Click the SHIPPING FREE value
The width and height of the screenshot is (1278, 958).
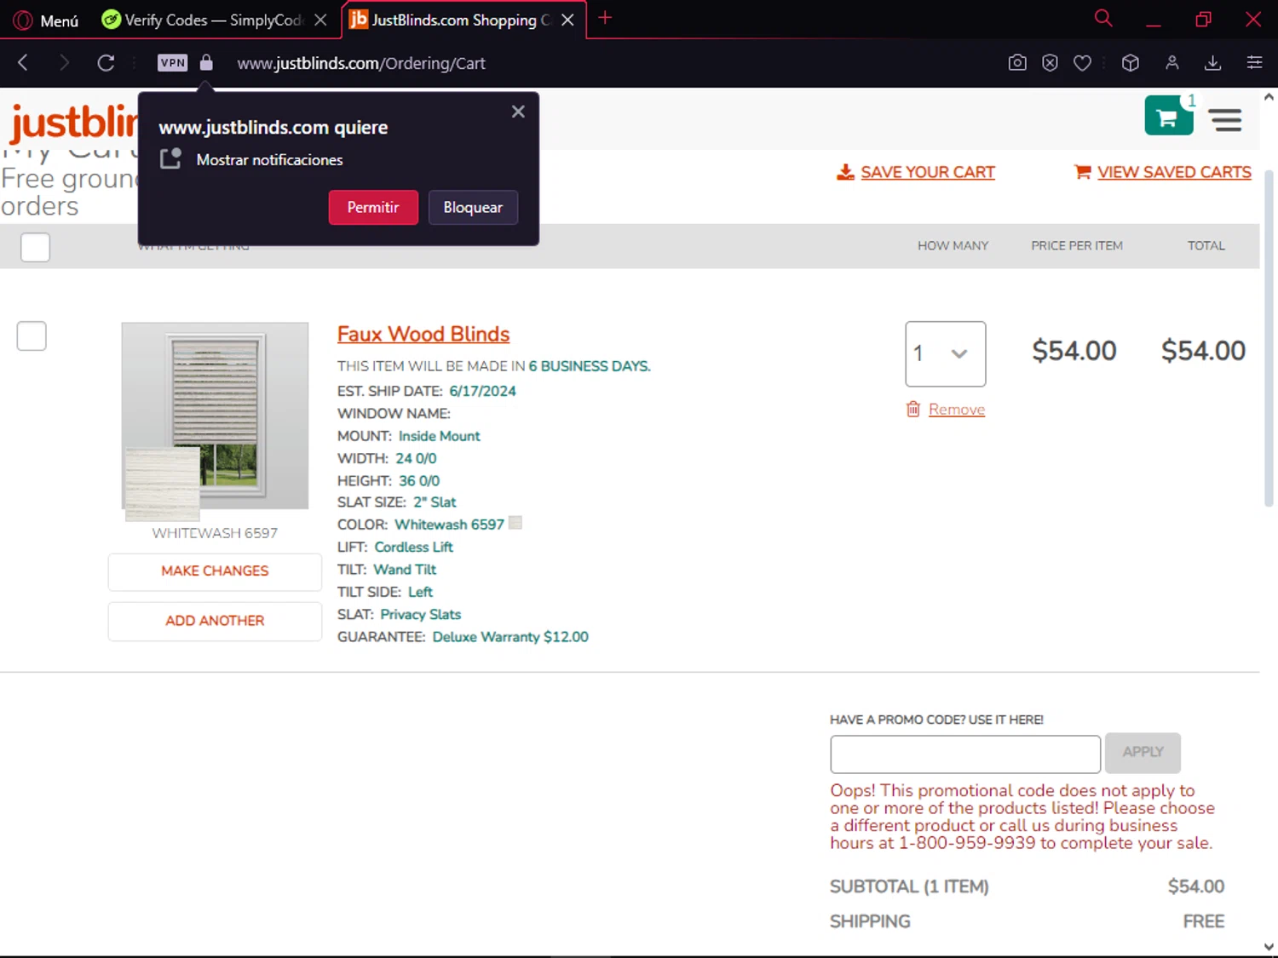click(1203, 921)
